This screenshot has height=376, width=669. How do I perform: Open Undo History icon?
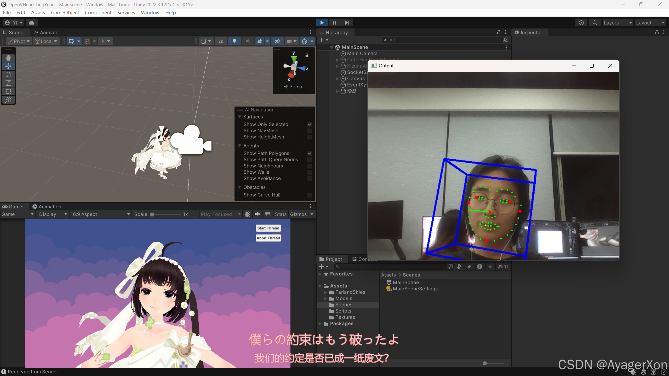pyautogui.click(x=581, y=23)
